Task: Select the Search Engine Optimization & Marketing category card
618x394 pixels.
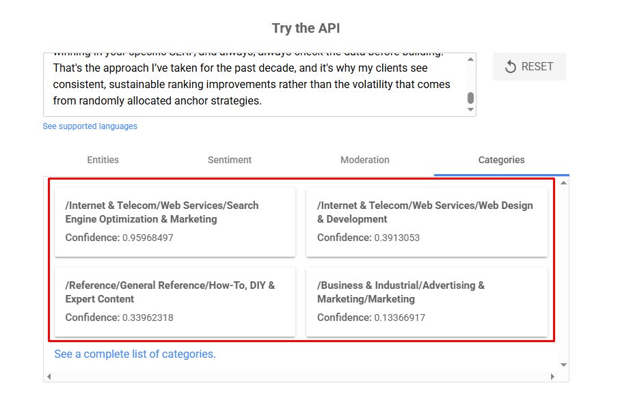Action: [x=174, y=223]
